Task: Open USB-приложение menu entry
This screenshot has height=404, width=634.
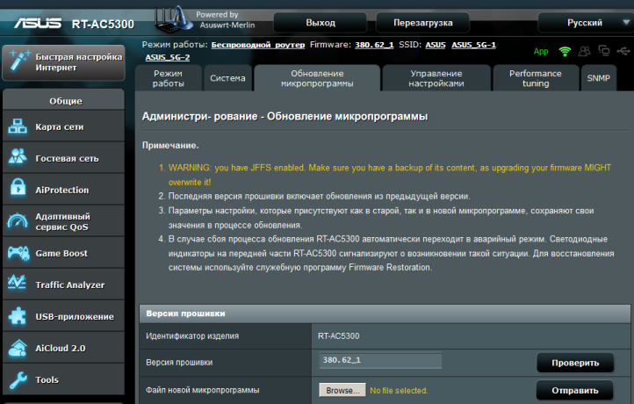Action: (x=63, y=316)
